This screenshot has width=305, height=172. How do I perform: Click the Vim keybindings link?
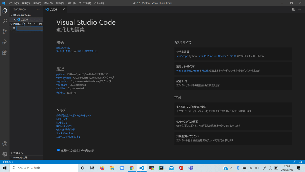pos(179,71)
